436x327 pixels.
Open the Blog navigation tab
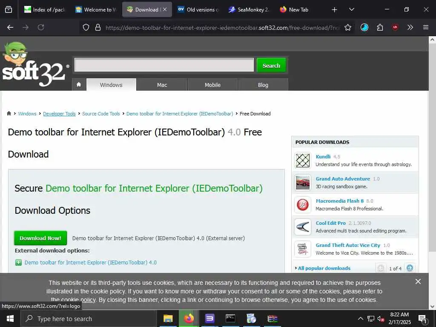pyautogui.click(x=263, y=85)
